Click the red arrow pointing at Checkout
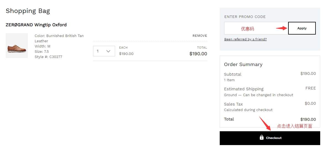The height and width of the screenshot is (147, 326). [265, 124]
